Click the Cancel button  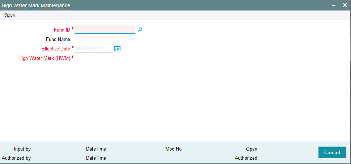click(332, 152)
